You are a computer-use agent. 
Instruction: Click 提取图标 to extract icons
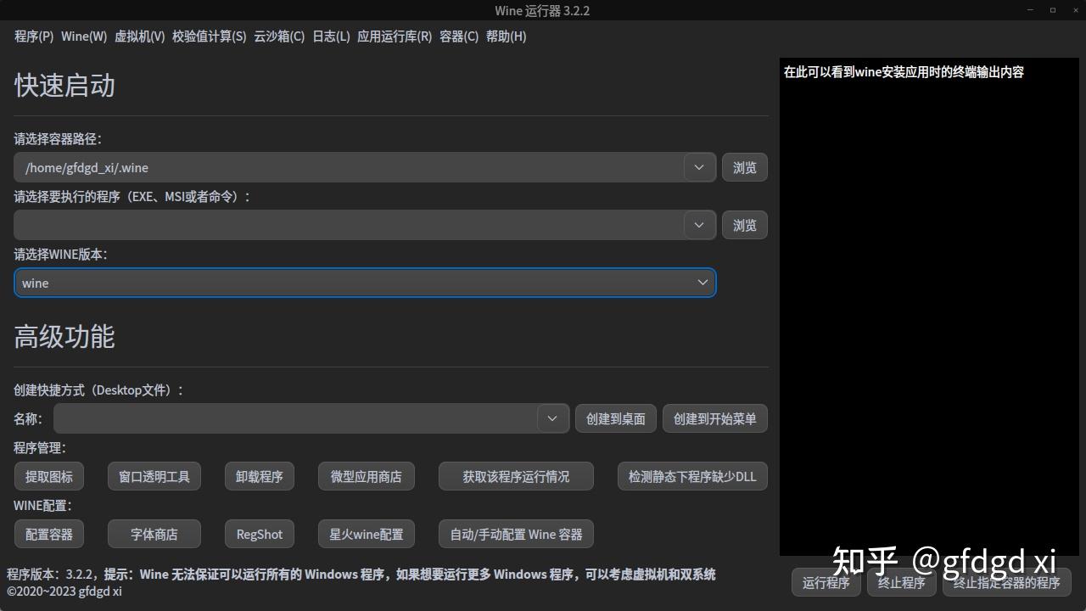point(48,476)
